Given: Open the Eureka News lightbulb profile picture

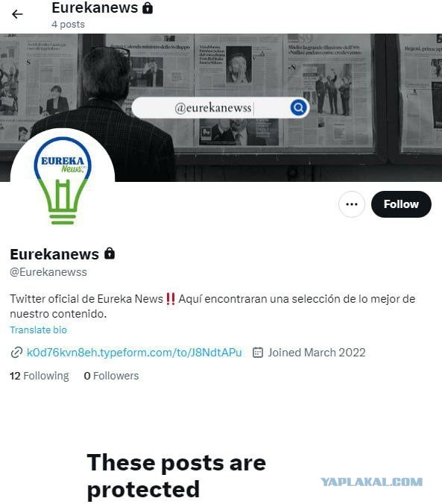Looking at the screenshot, I should tap(63, 180).
